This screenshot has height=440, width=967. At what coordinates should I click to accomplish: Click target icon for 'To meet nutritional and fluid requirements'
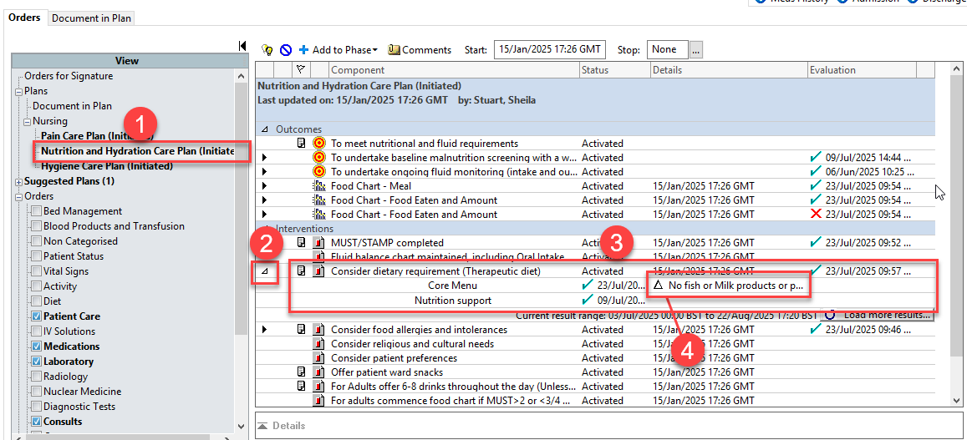(318, 143)
